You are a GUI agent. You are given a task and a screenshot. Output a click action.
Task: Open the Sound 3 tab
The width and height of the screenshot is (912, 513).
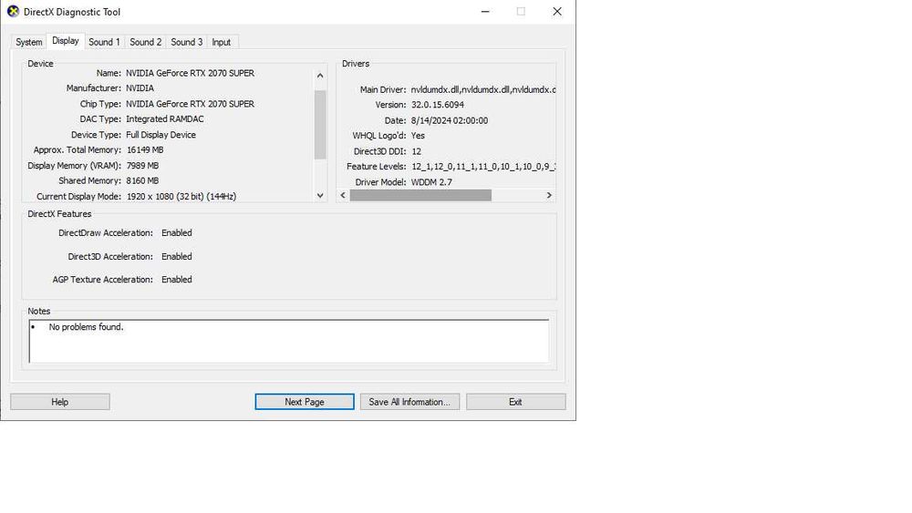187,42
